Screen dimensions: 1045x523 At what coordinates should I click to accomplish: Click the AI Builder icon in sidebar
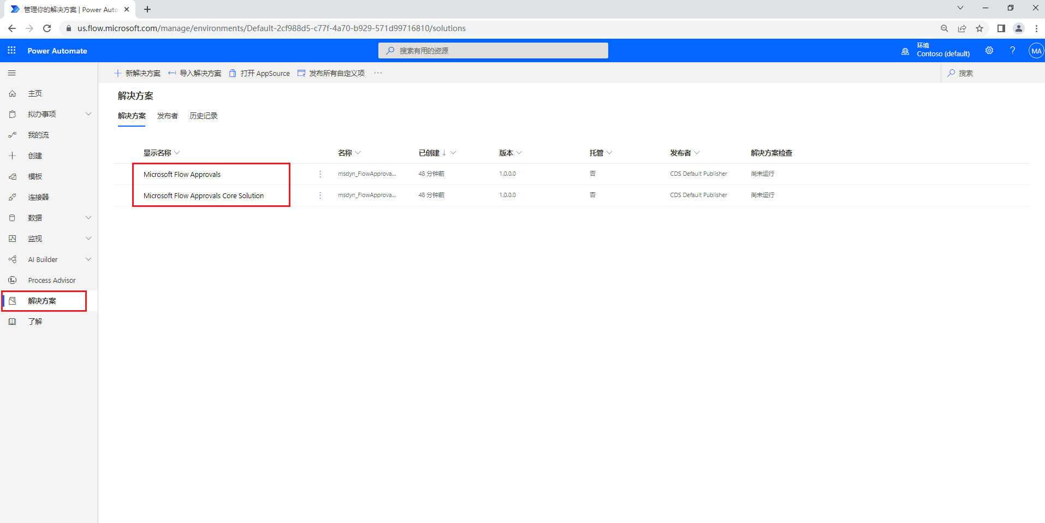(x=12, y=259)
